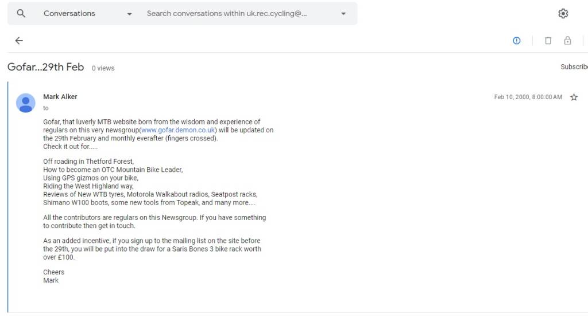Click Mark Alker's profile avatar

[x=25, y=103]
